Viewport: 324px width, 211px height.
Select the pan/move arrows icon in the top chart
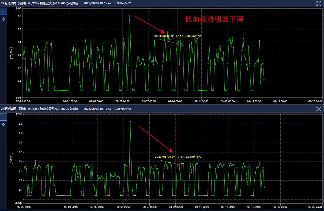[3, 19]
